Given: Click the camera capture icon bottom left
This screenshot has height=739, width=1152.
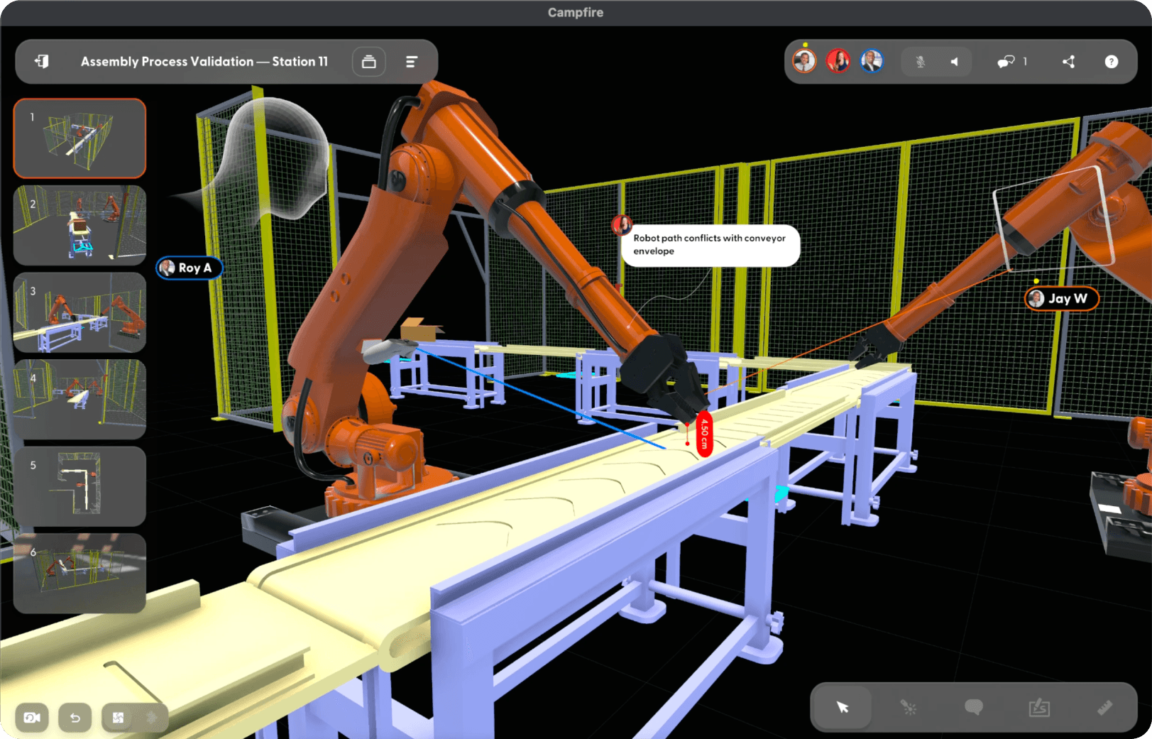Looking at the screenshot, I should pos(31,718).
